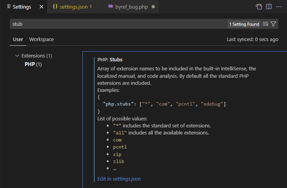The width and height of the screenshot is (287, 188).
Task: Click the PHP: Stubs setting title
Action: 110,60
